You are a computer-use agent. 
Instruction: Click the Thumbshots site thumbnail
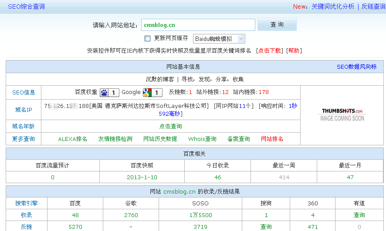point(342,115)
